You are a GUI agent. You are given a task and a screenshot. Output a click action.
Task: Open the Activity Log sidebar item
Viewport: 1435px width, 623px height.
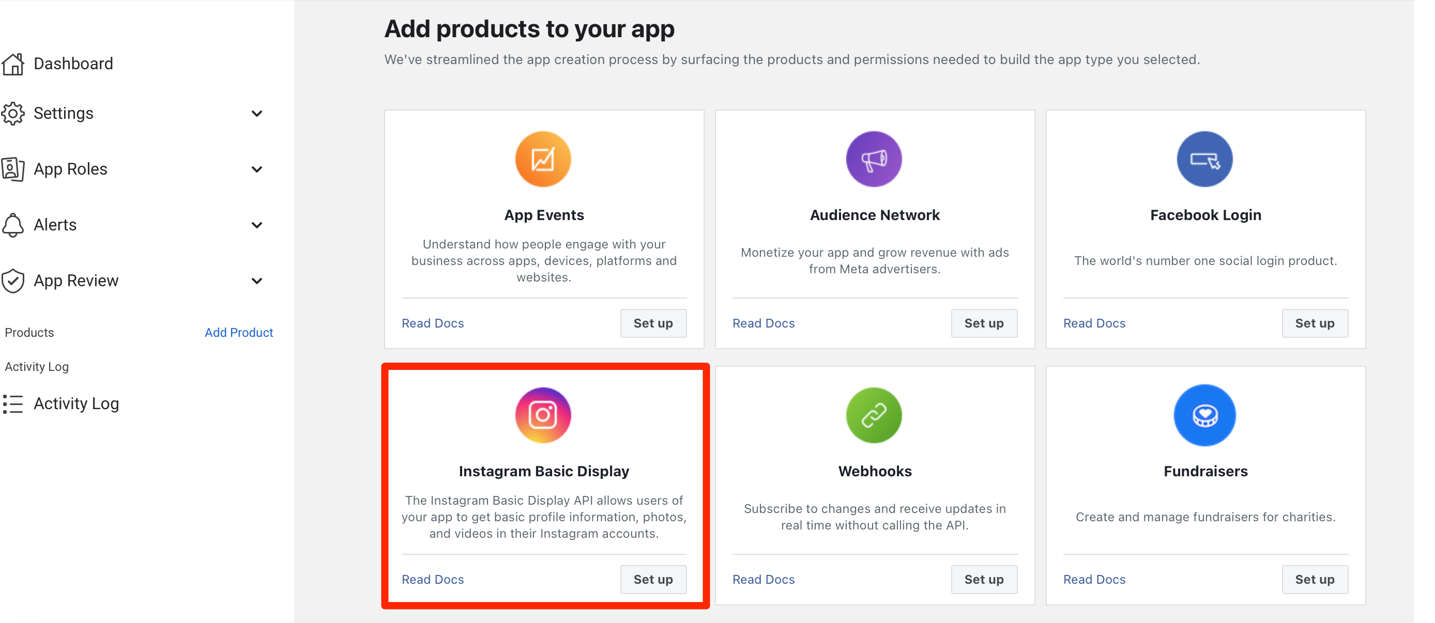pyautogui.click(x=77, y=403)
